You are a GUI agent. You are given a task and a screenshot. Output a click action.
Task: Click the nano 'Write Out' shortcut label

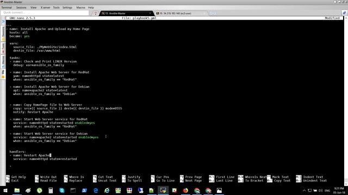(48, 177)
